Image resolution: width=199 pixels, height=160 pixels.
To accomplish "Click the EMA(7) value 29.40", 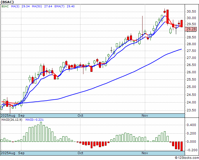I will [x=71, y=6].
